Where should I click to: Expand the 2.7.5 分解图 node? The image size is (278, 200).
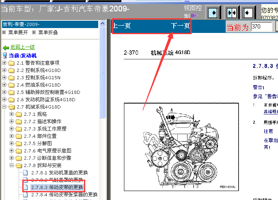pos(11,143)
